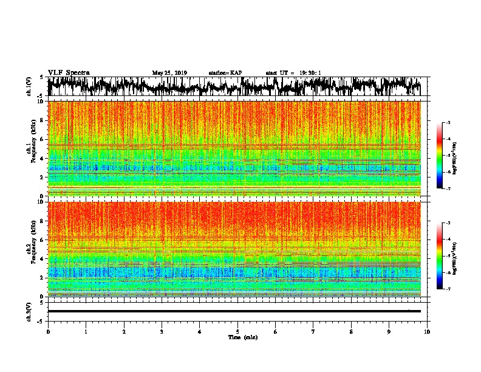
Task: Click the ch.2 color bar PSD unit label
Action: 455,258
